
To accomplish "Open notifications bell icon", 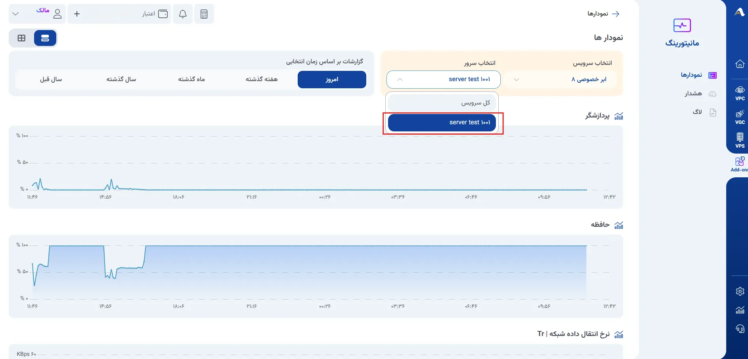I will [x=183, y=14].
